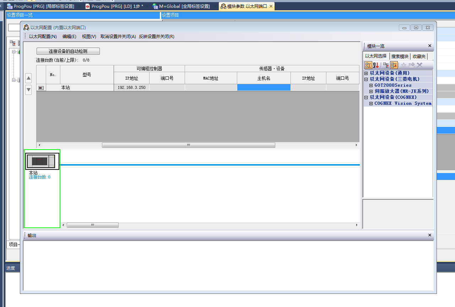Click the highlighted 主机名 cell in 本站 row

tap(264, 87)
